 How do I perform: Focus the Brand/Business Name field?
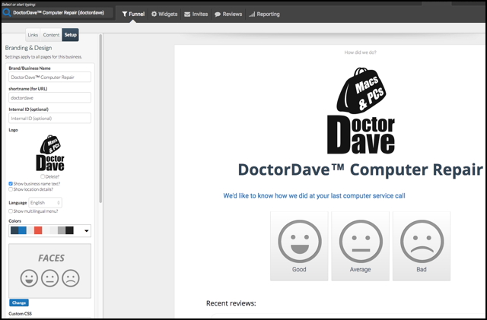click(x=49, y=77)
